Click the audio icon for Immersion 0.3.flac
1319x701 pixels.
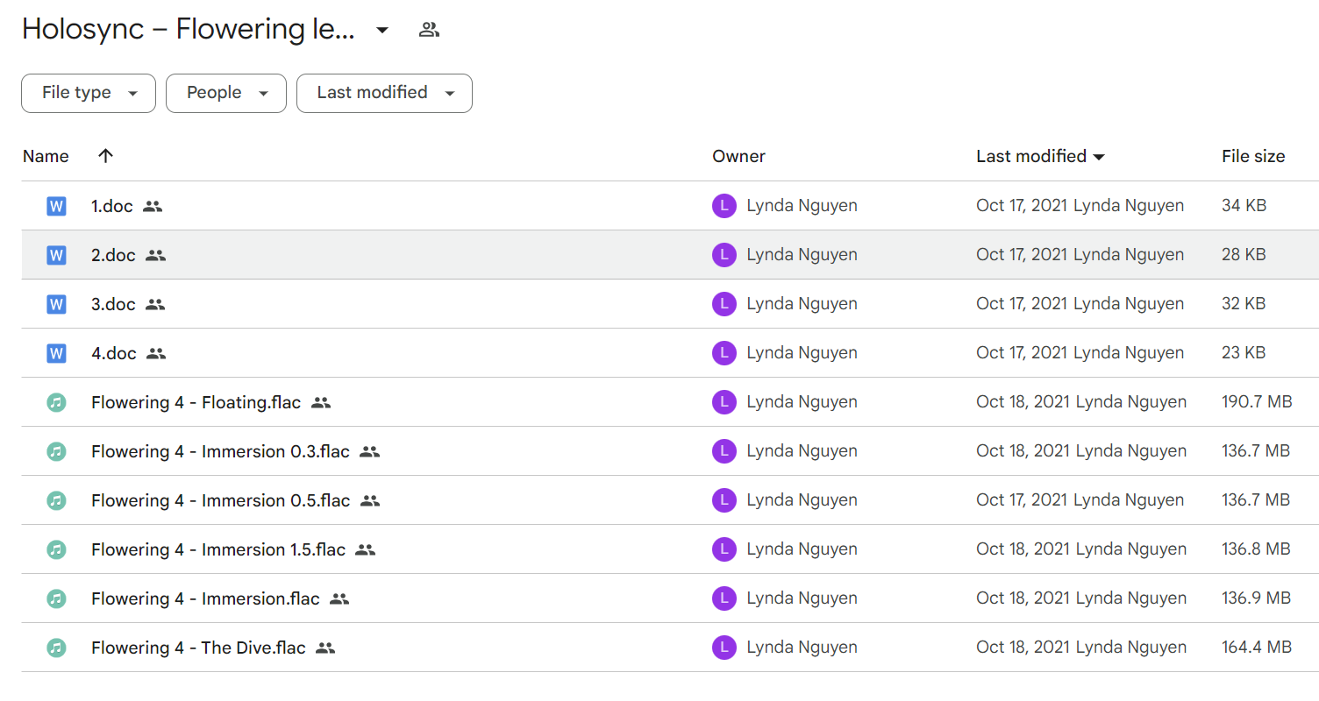pos(56,452)
